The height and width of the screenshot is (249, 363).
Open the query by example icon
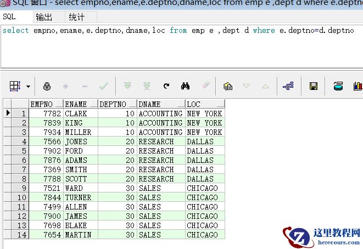(x=228, y=86)
